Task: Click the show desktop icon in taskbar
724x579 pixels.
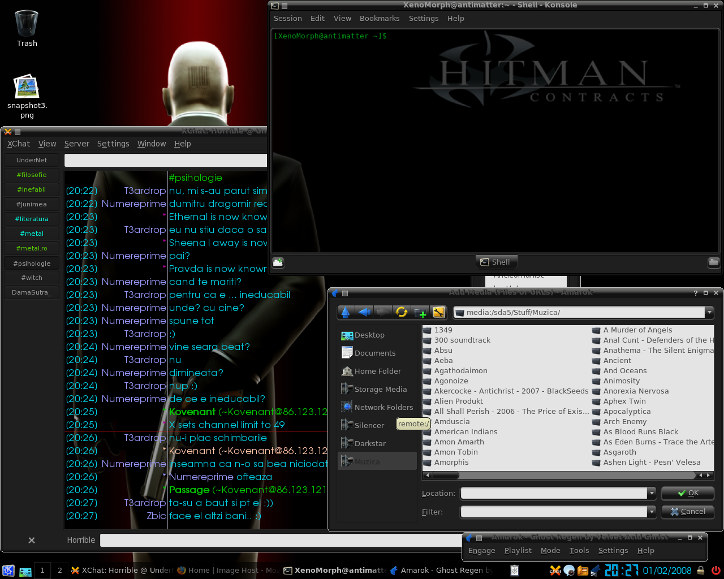Action: (x=25, y=571)
